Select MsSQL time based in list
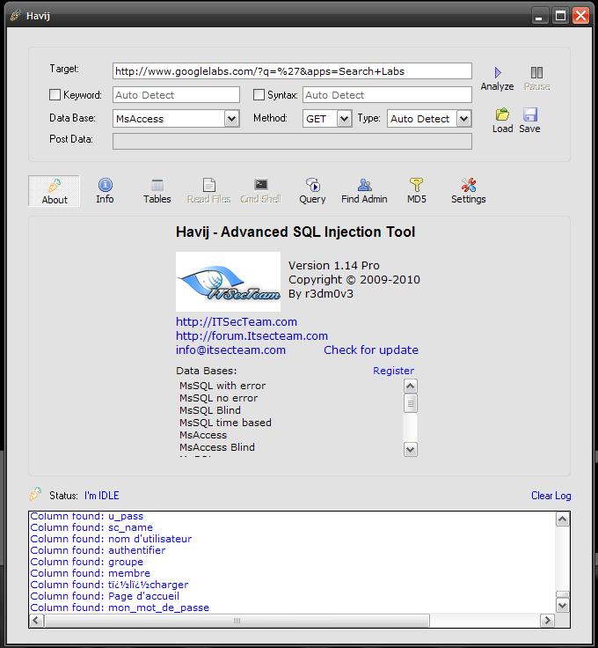 225,423
